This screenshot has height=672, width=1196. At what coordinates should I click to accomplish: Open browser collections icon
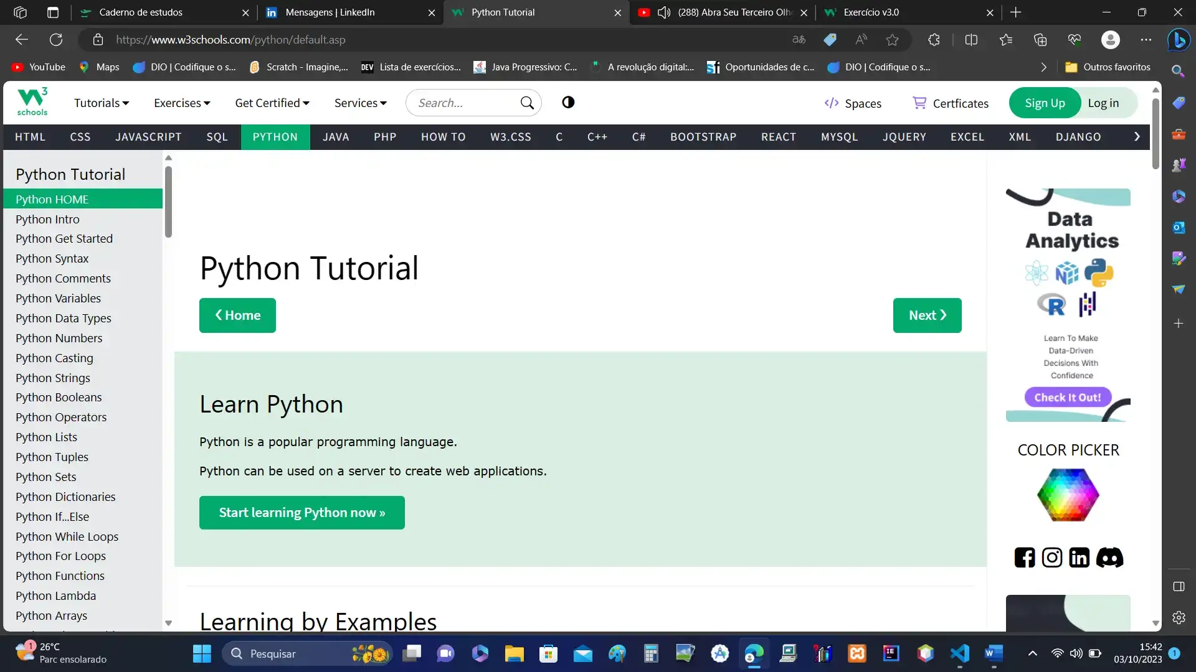(x=1040, y=40)
